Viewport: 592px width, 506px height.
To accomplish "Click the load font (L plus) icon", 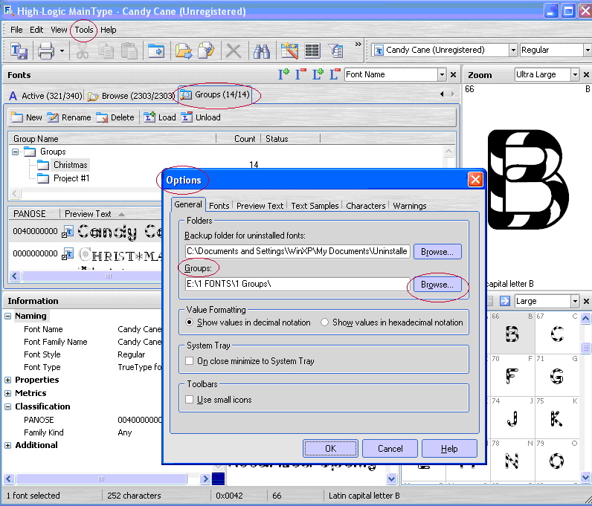I will 318,74.
